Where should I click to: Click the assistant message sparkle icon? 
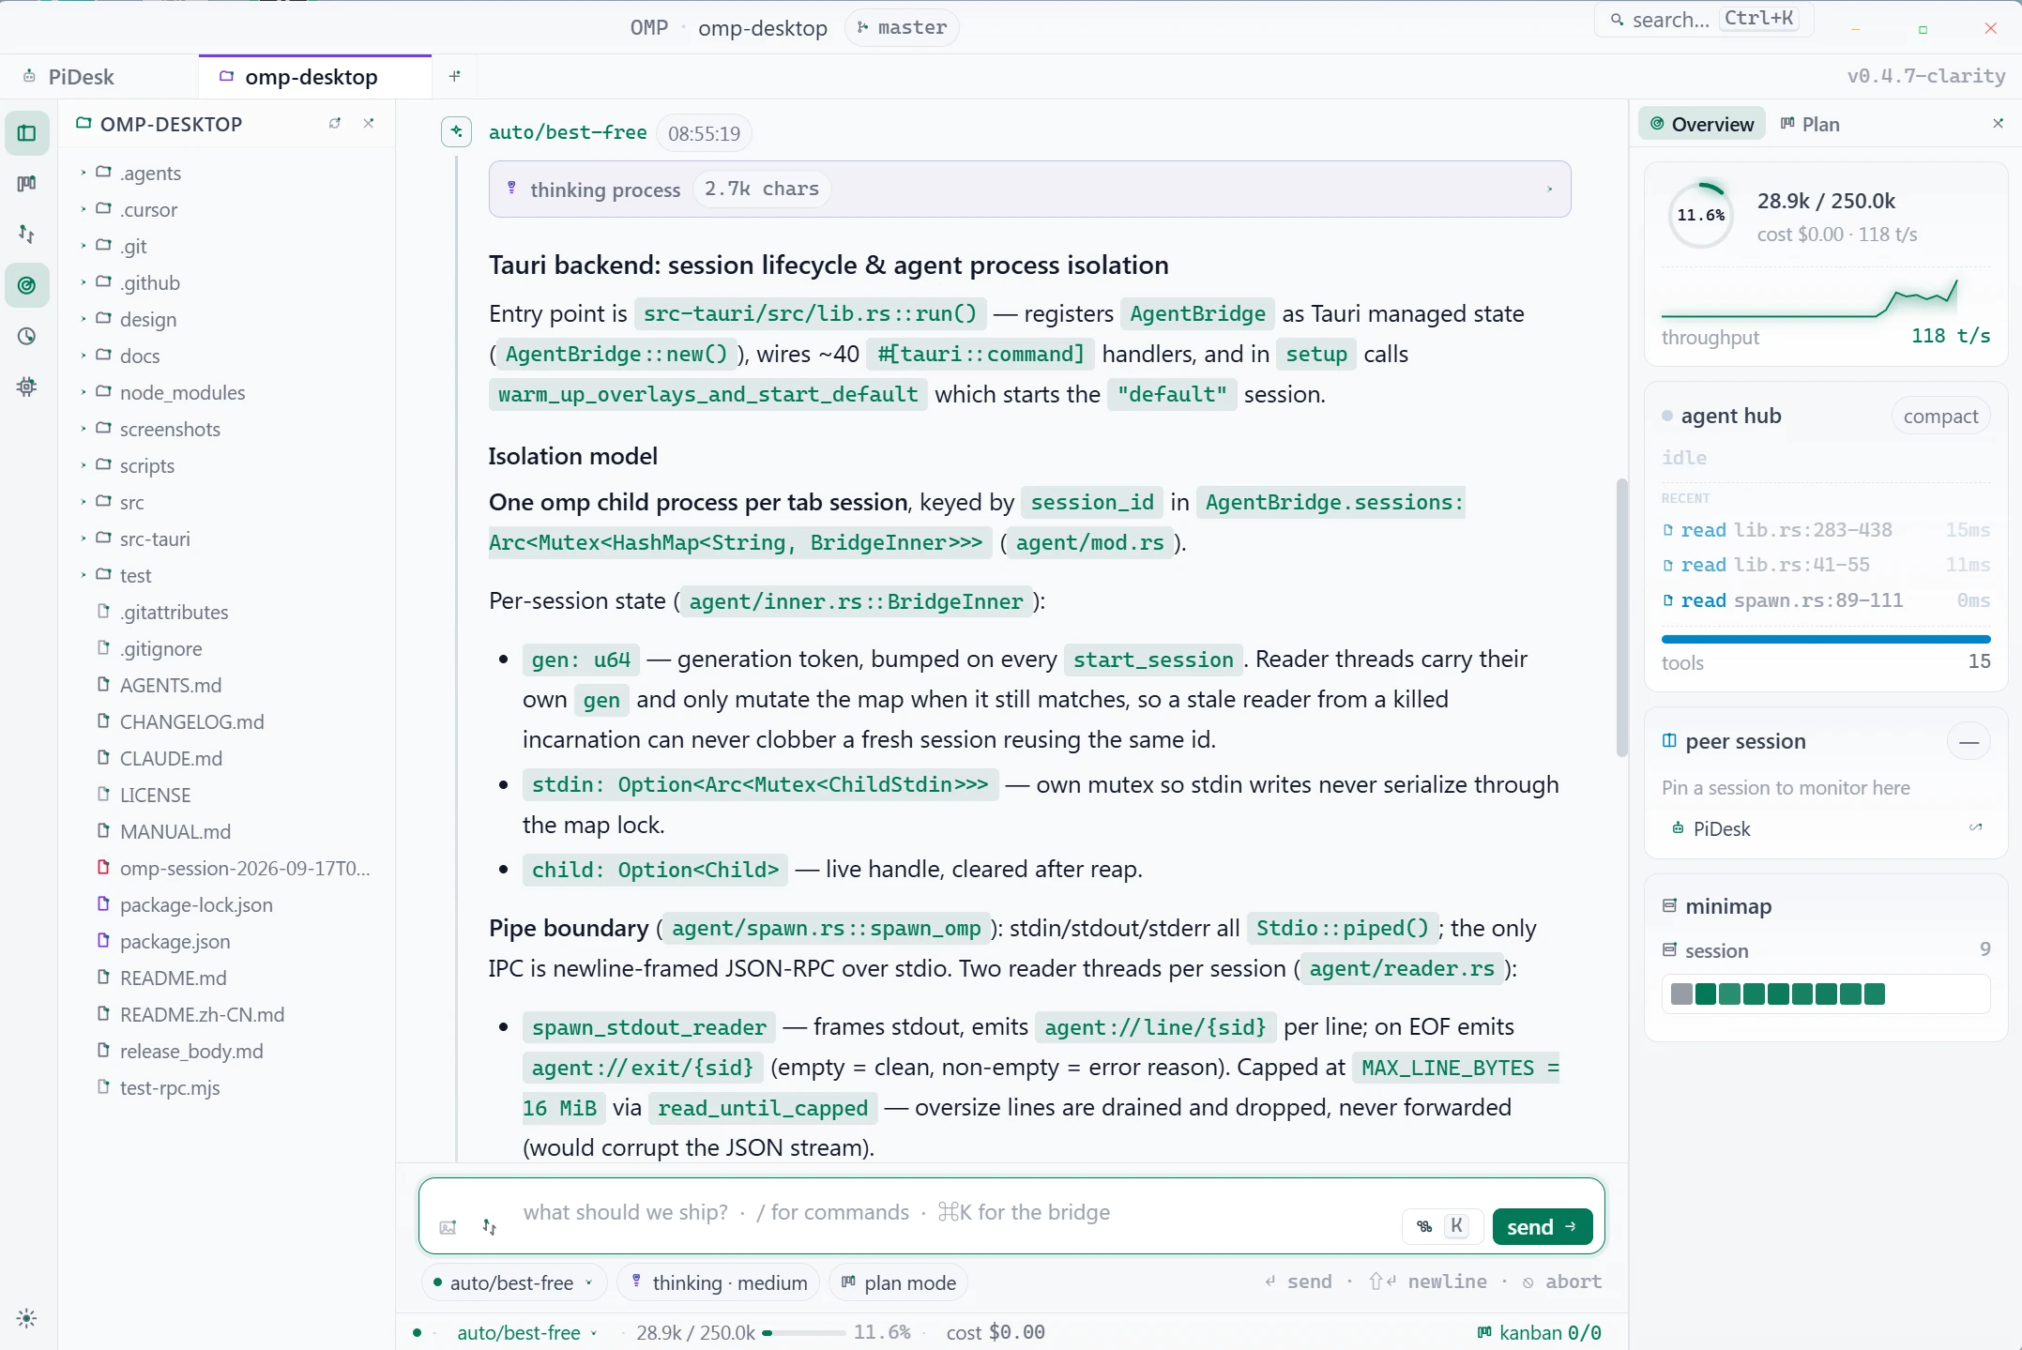coord(456,132)
